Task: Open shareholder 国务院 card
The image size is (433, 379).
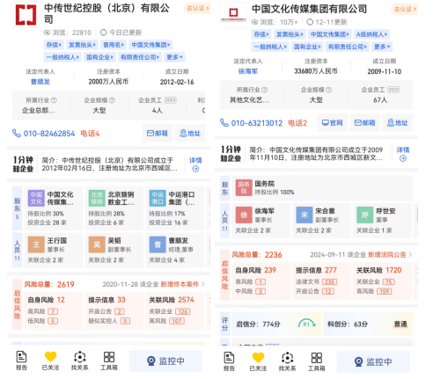Action: tap(322, 187)
